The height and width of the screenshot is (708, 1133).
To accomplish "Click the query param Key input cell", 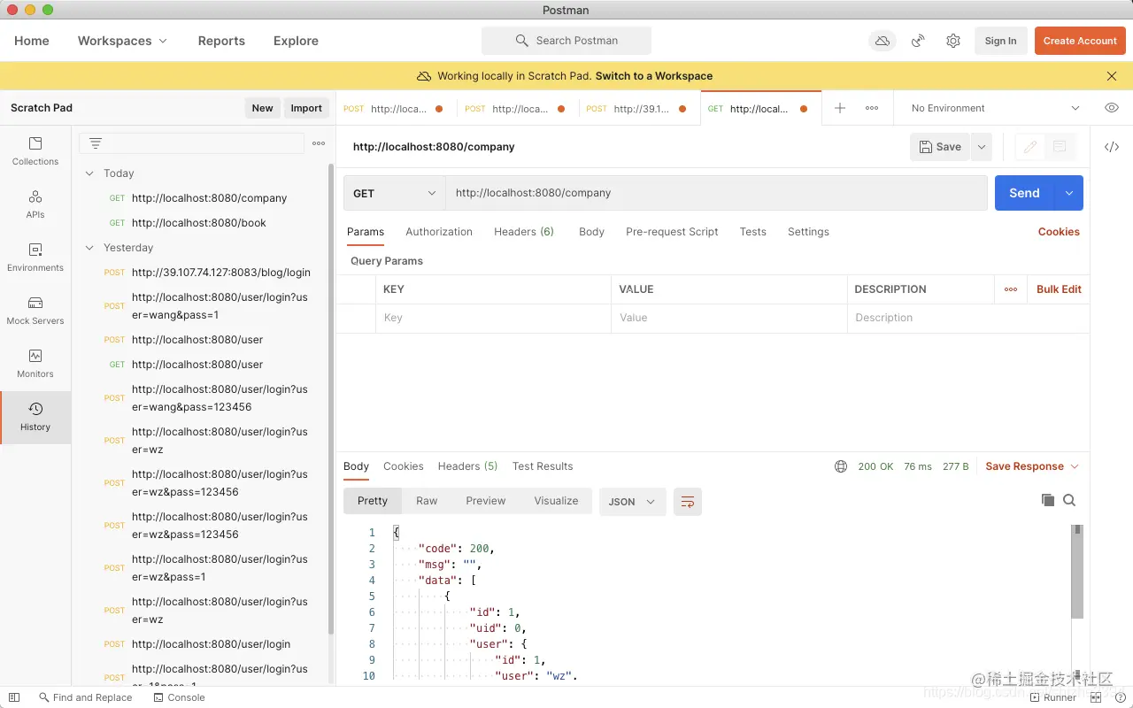I will click(493, 318).
